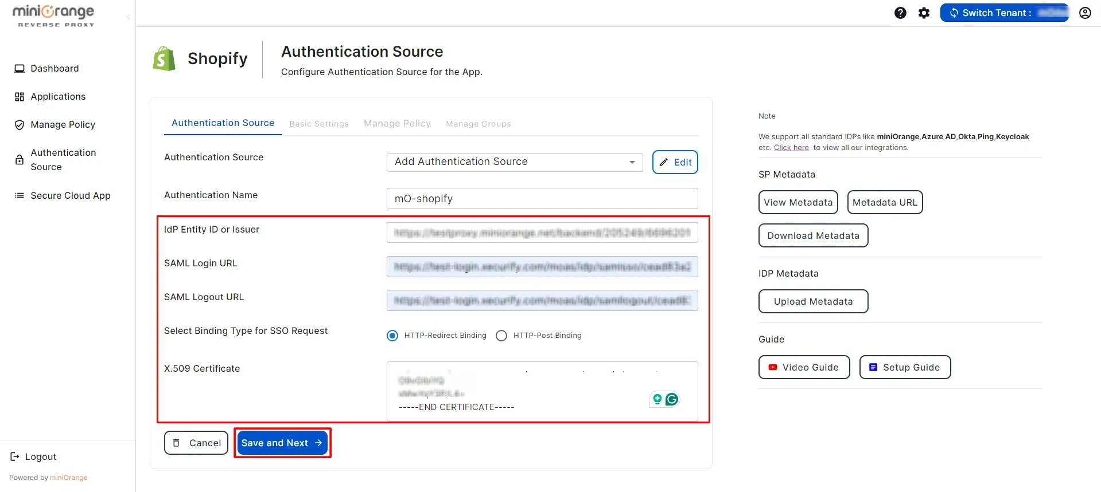
Task: Open the Setup Guide button
Action: pos(905,367)
